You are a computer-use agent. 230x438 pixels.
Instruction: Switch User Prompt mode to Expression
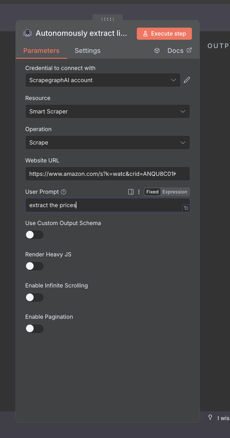pyautogui.click(x=175, y=192)
